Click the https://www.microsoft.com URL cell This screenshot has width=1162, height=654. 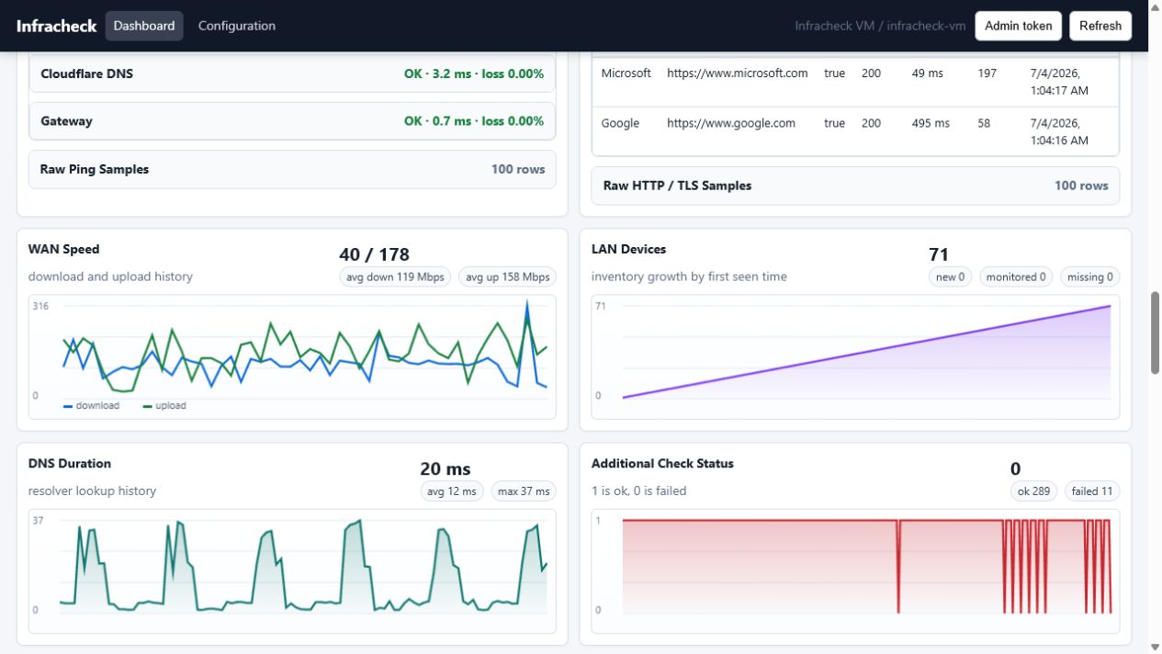click(x=737, y=73)
